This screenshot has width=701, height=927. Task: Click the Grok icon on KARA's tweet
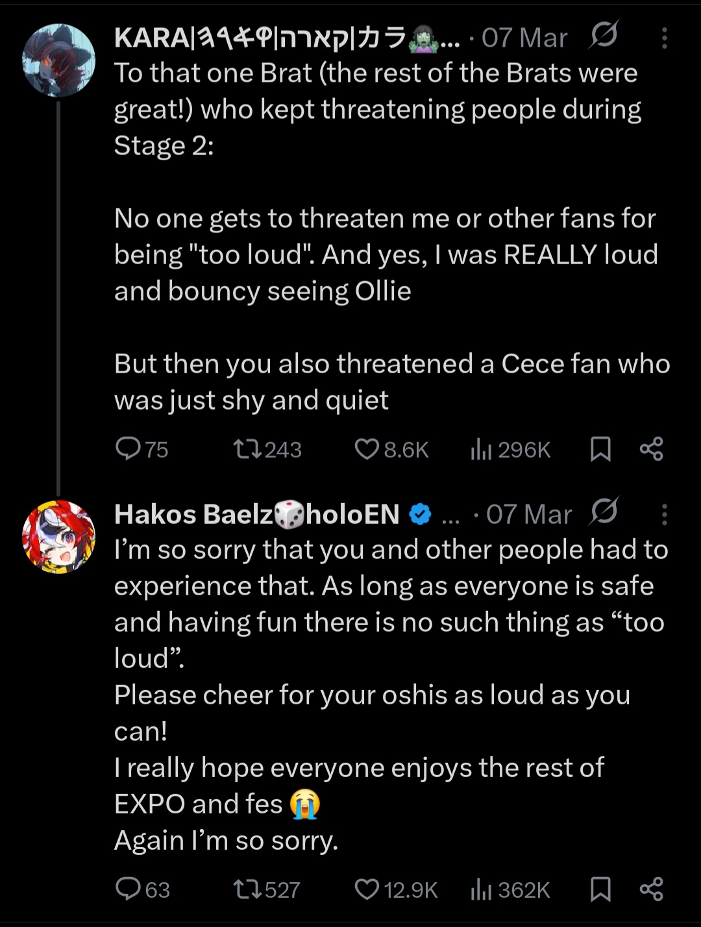click(604, 36)
